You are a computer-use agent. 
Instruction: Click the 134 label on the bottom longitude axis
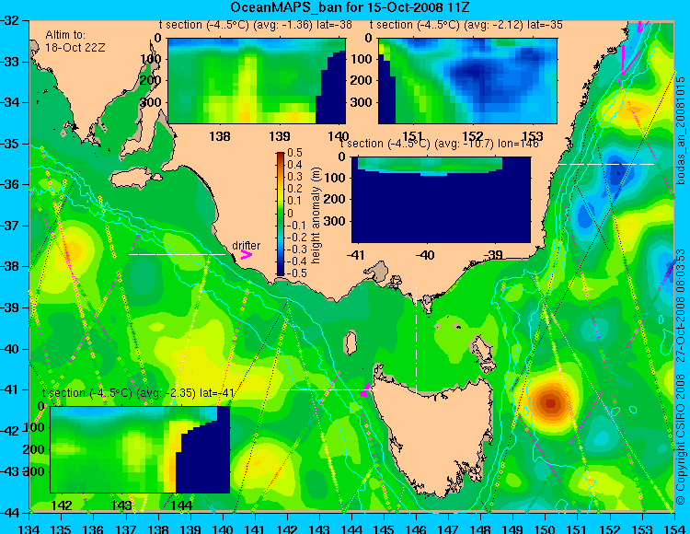(29, 528)
